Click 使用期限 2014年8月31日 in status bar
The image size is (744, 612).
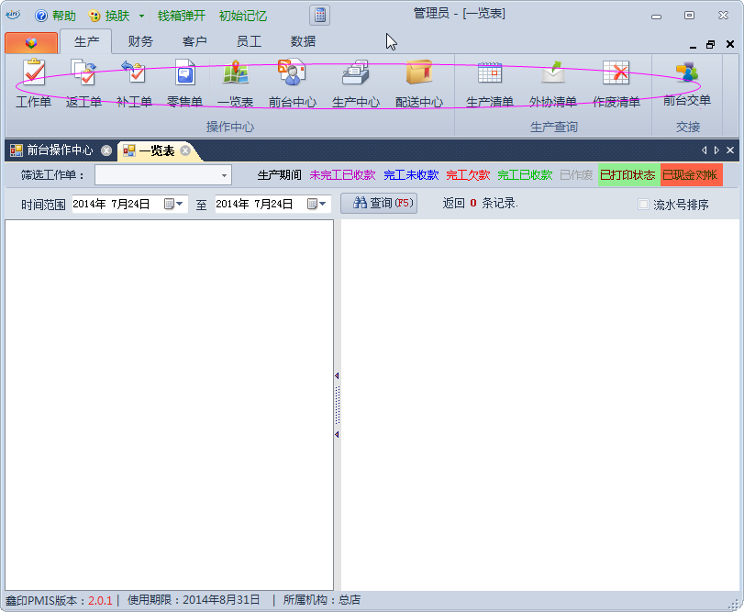[x=194, y=600]
